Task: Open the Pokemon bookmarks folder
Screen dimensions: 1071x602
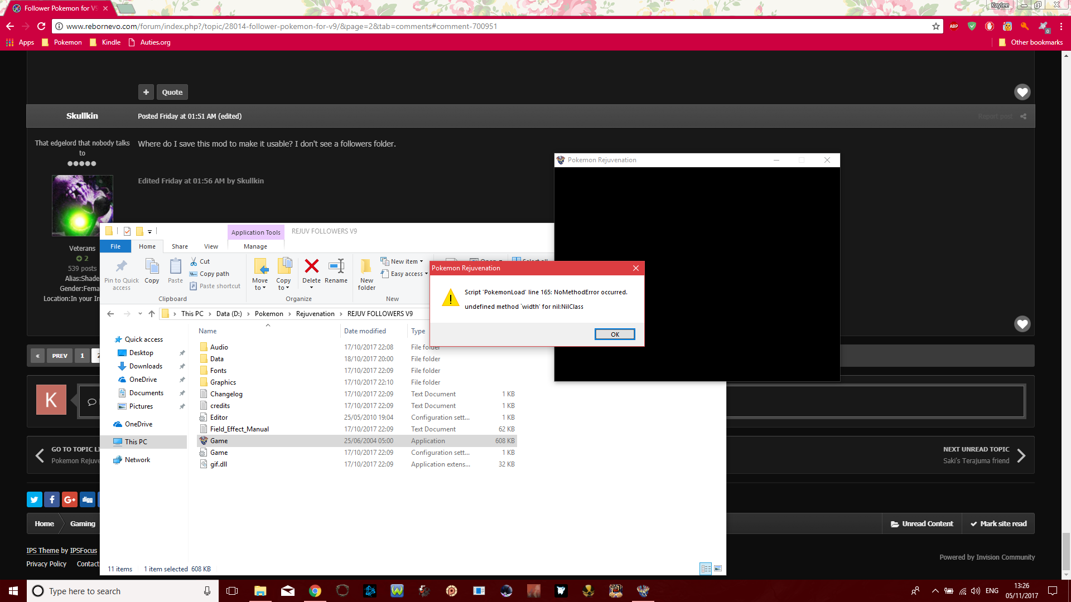Action: pos(62,42)
